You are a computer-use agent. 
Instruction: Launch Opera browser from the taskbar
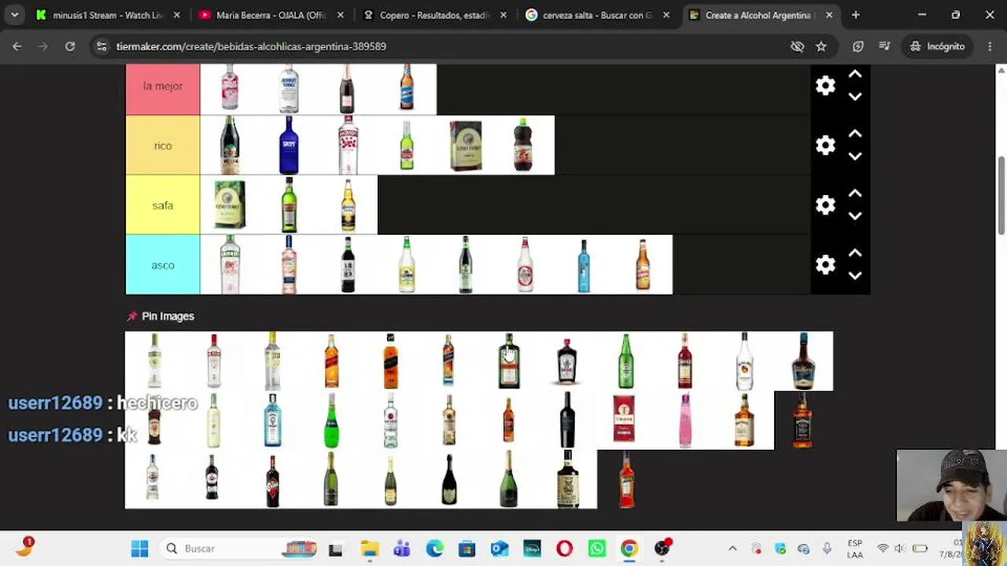[564, 549]
